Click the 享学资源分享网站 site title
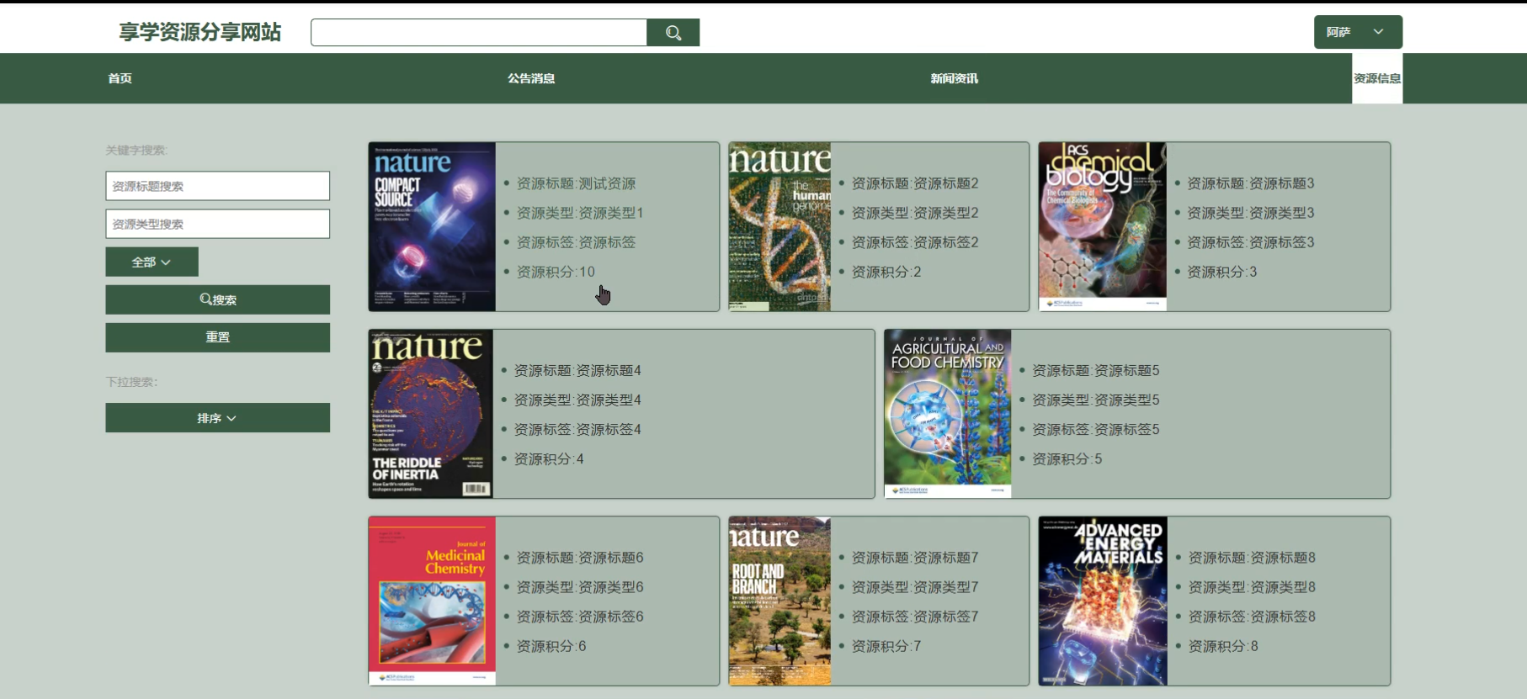1527x699 pixels. coord(200,32)
